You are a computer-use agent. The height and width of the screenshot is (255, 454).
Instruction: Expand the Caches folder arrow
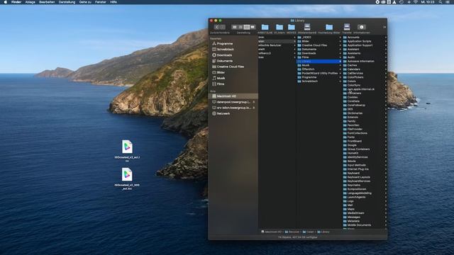(385, 65)
